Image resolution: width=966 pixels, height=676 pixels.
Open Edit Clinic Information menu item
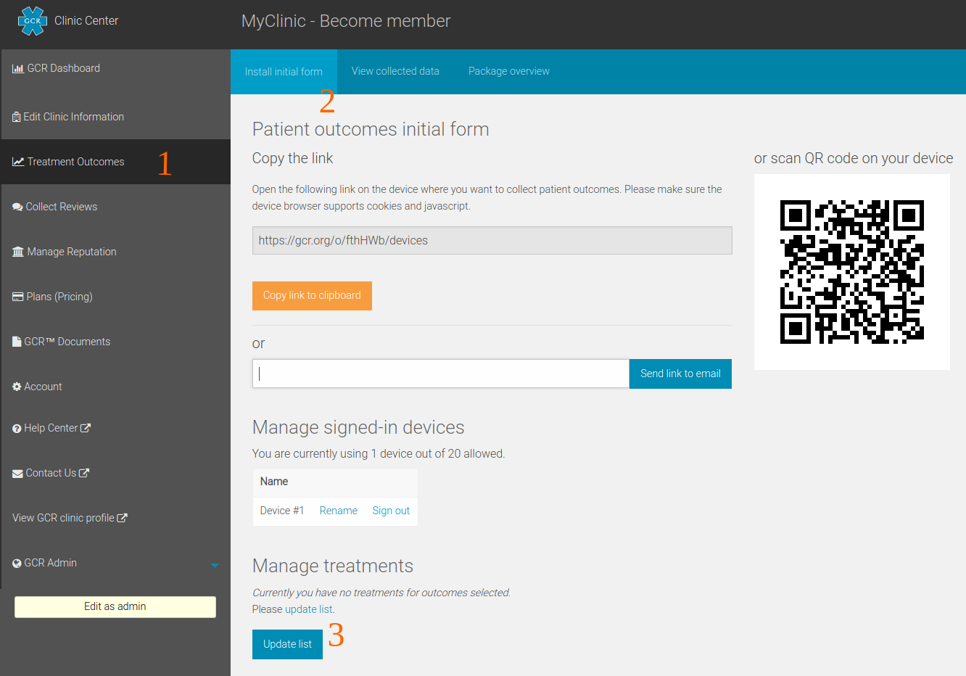[116, 117]
